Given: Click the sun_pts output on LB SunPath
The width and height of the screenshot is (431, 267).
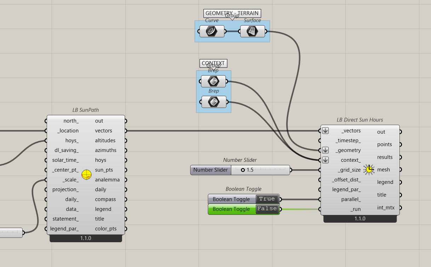Looking at the screenshot, I should pyautogui.click(x=104, y=170).
